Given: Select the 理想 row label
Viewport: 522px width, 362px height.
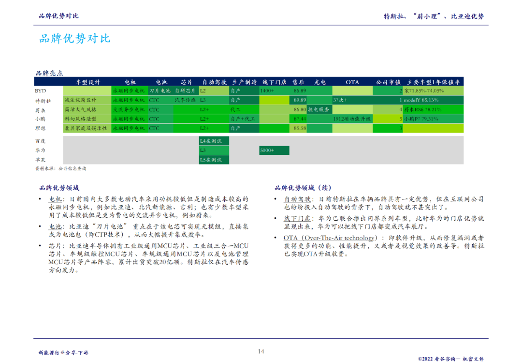Looking at the screenshot, I should (x=40, y=128).
